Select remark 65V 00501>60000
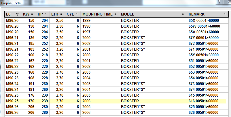 point(204,32)
